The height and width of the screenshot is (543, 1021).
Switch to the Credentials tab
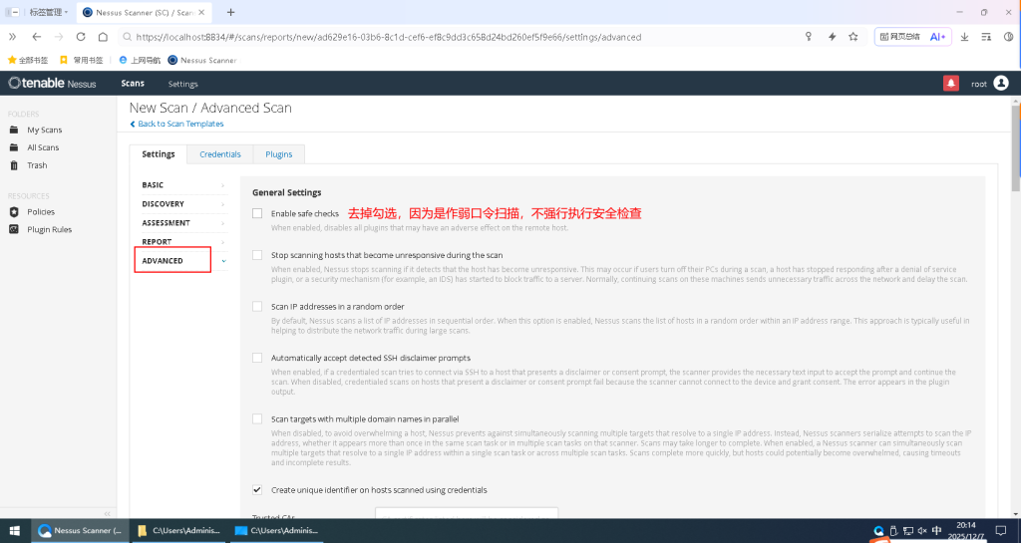click(219, 154)
